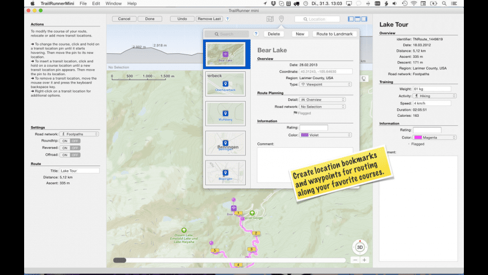Click the Done button

[x=150, y=19]
